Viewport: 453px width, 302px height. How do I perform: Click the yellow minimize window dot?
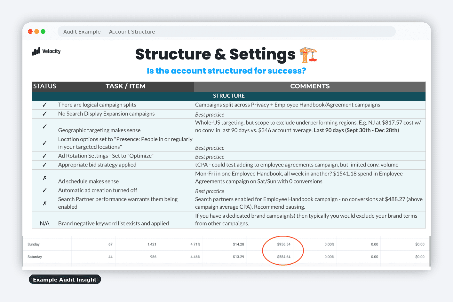coord(36,31)
